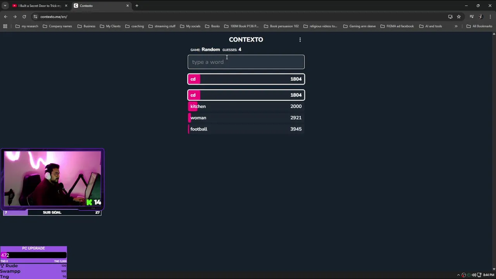This screenshot has width=496, height=279.
Task: Click the CONTEXTO title heading
Action: [x=246, y=40]
